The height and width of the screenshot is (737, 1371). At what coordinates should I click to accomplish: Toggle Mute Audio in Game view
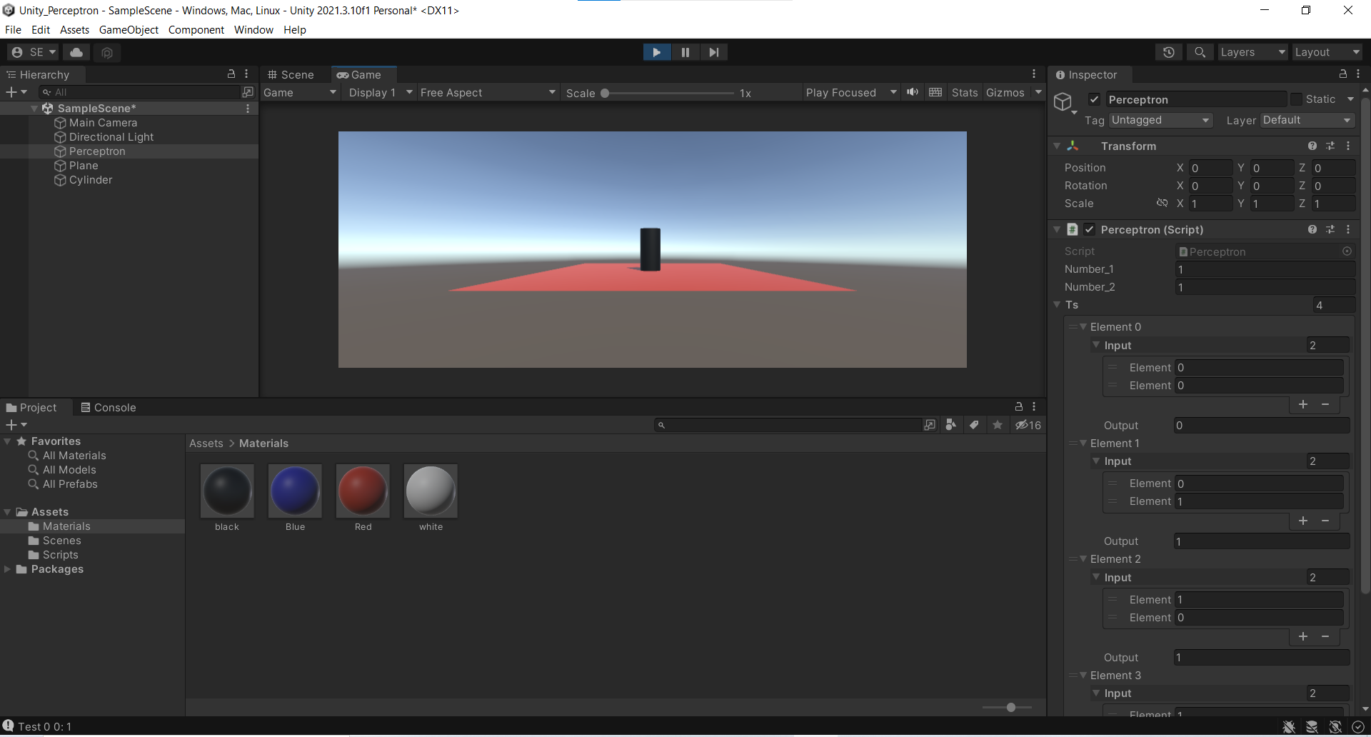(x=913, y=92)
